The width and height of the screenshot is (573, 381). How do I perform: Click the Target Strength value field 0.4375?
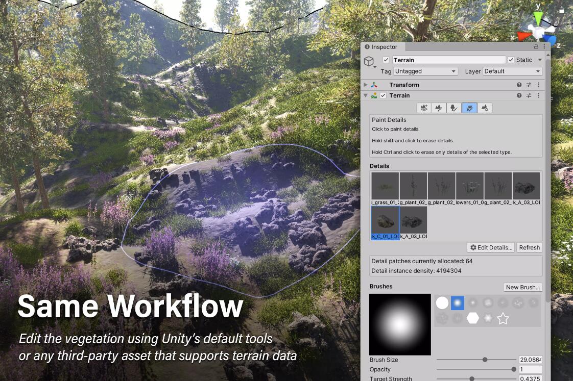(531, 378)
